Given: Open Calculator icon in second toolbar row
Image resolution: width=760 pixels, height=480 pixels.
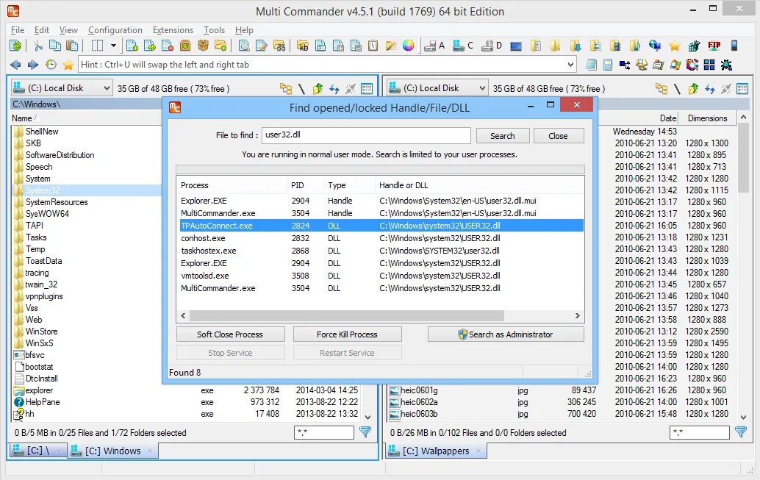Looking at the screenshot, I should point(608,65).
